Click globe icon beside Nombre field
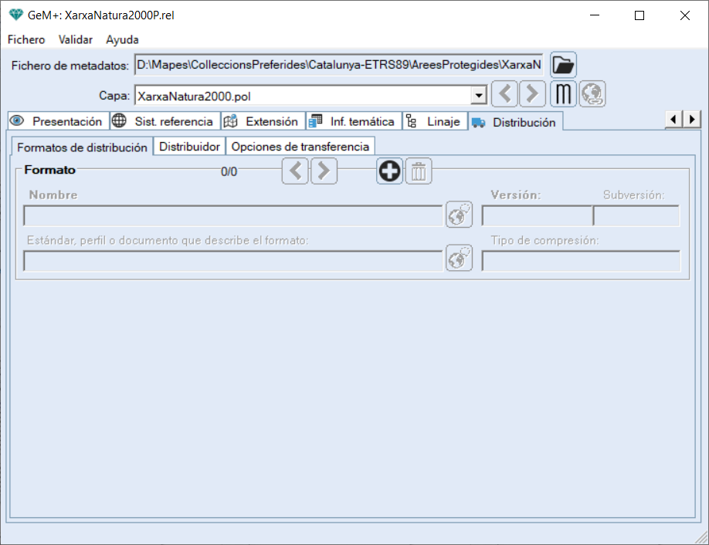The image size is (709, 545). click(459, 215)
